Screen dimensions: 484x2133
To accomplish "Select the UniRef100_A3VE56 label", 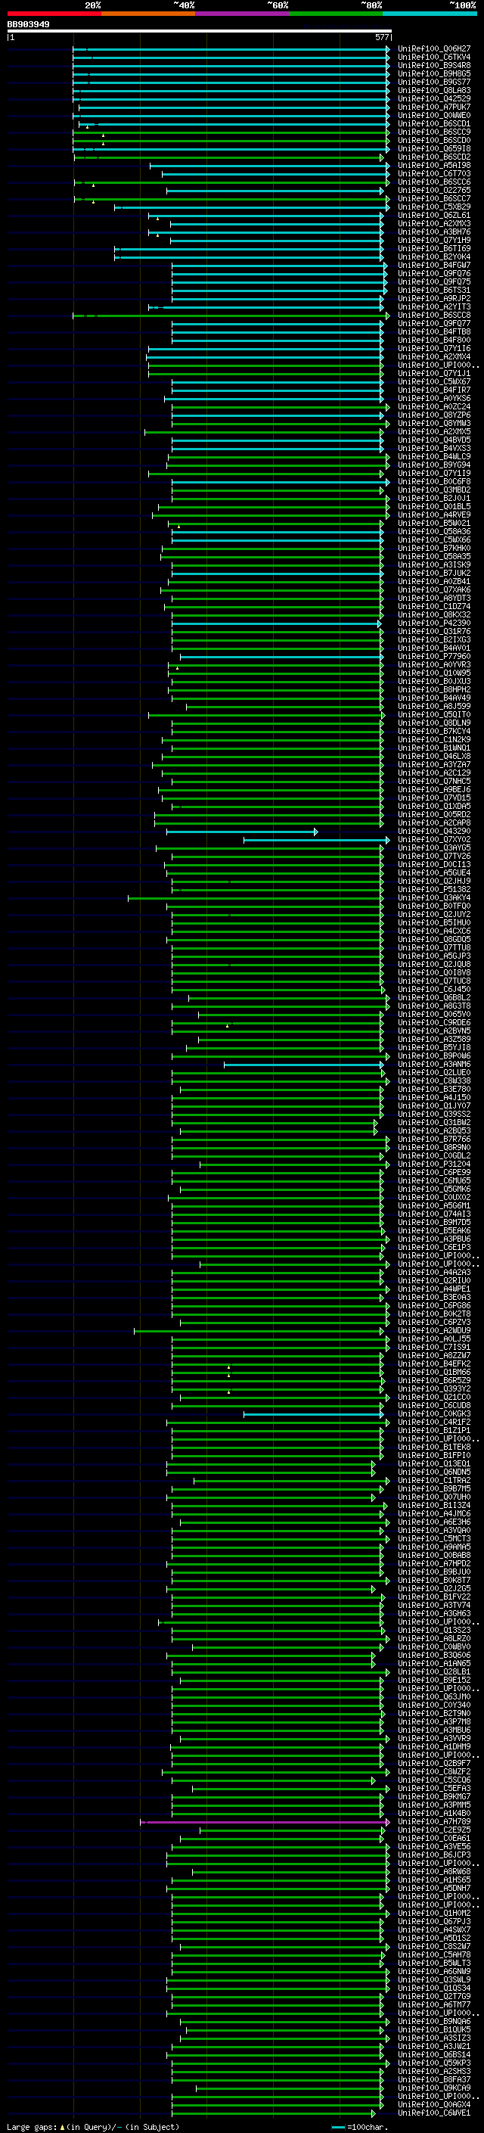I will [x=434, y=1846].
